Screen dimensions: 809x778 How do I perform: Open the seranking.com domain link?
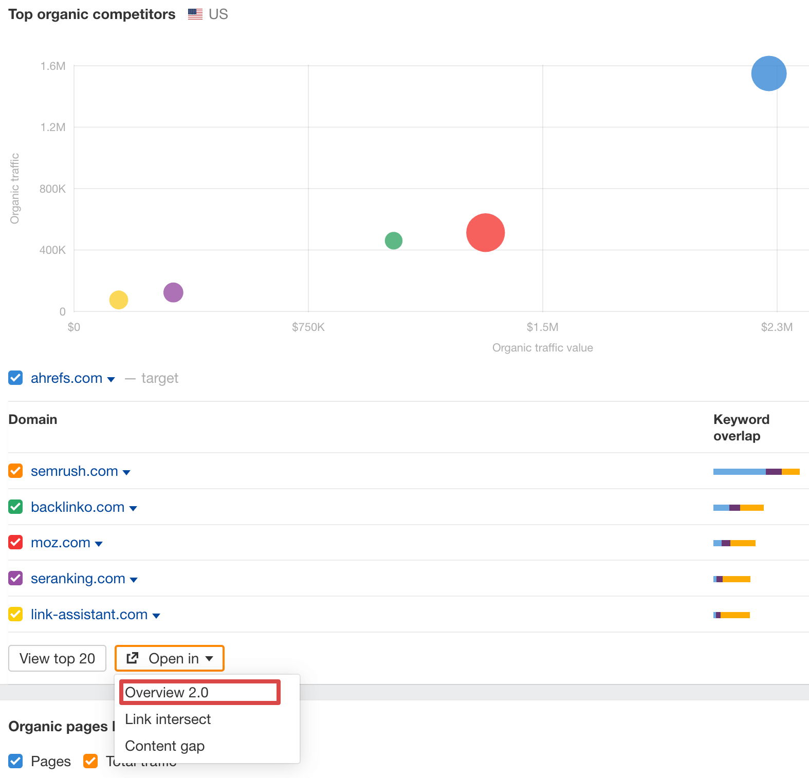tap(78, 579)
